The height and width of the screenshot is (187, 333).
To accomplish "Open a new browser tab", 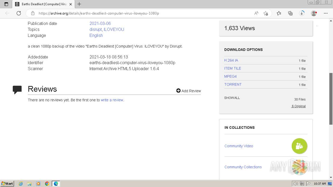I will pos(79,4).
